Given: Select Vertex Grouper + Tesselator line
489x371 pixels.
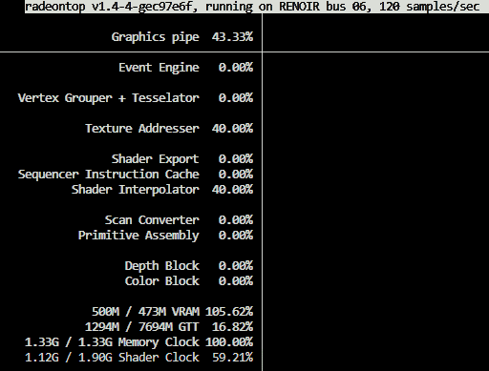Looking at the screenshot, I should pyautogui.click(x=136, y=98).
